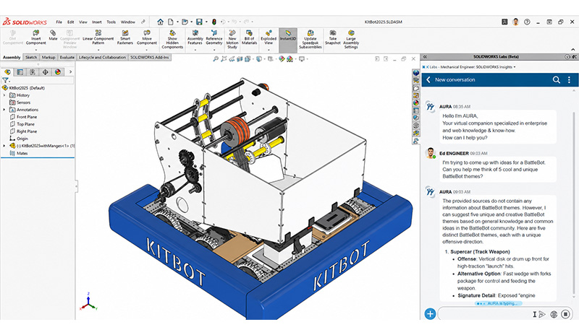Click the Insert Component tool
Image resolution: width=579 pixels, height=335 pixels.
35,38
